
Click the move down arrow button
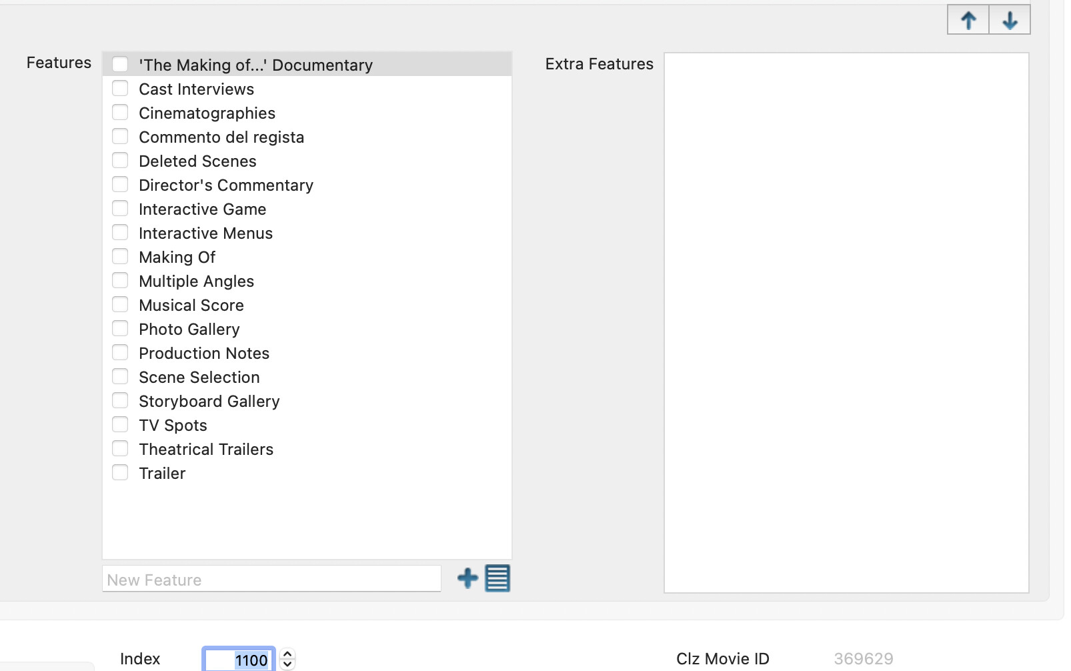[x=1010, y=20]
